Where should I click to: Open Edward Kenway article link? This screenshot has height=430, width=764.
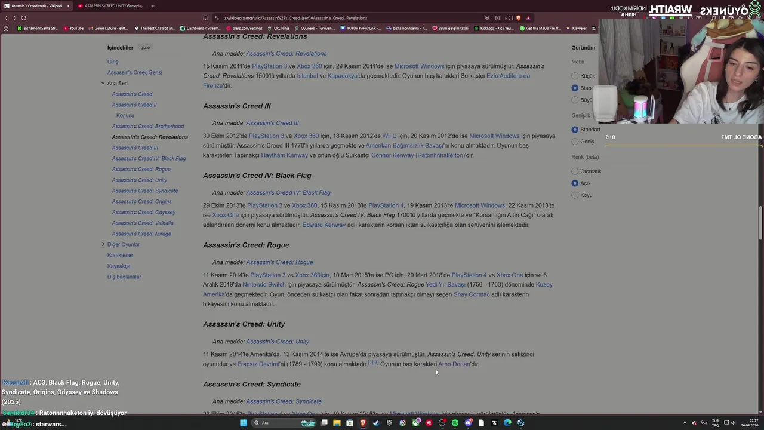pos(324,225)
